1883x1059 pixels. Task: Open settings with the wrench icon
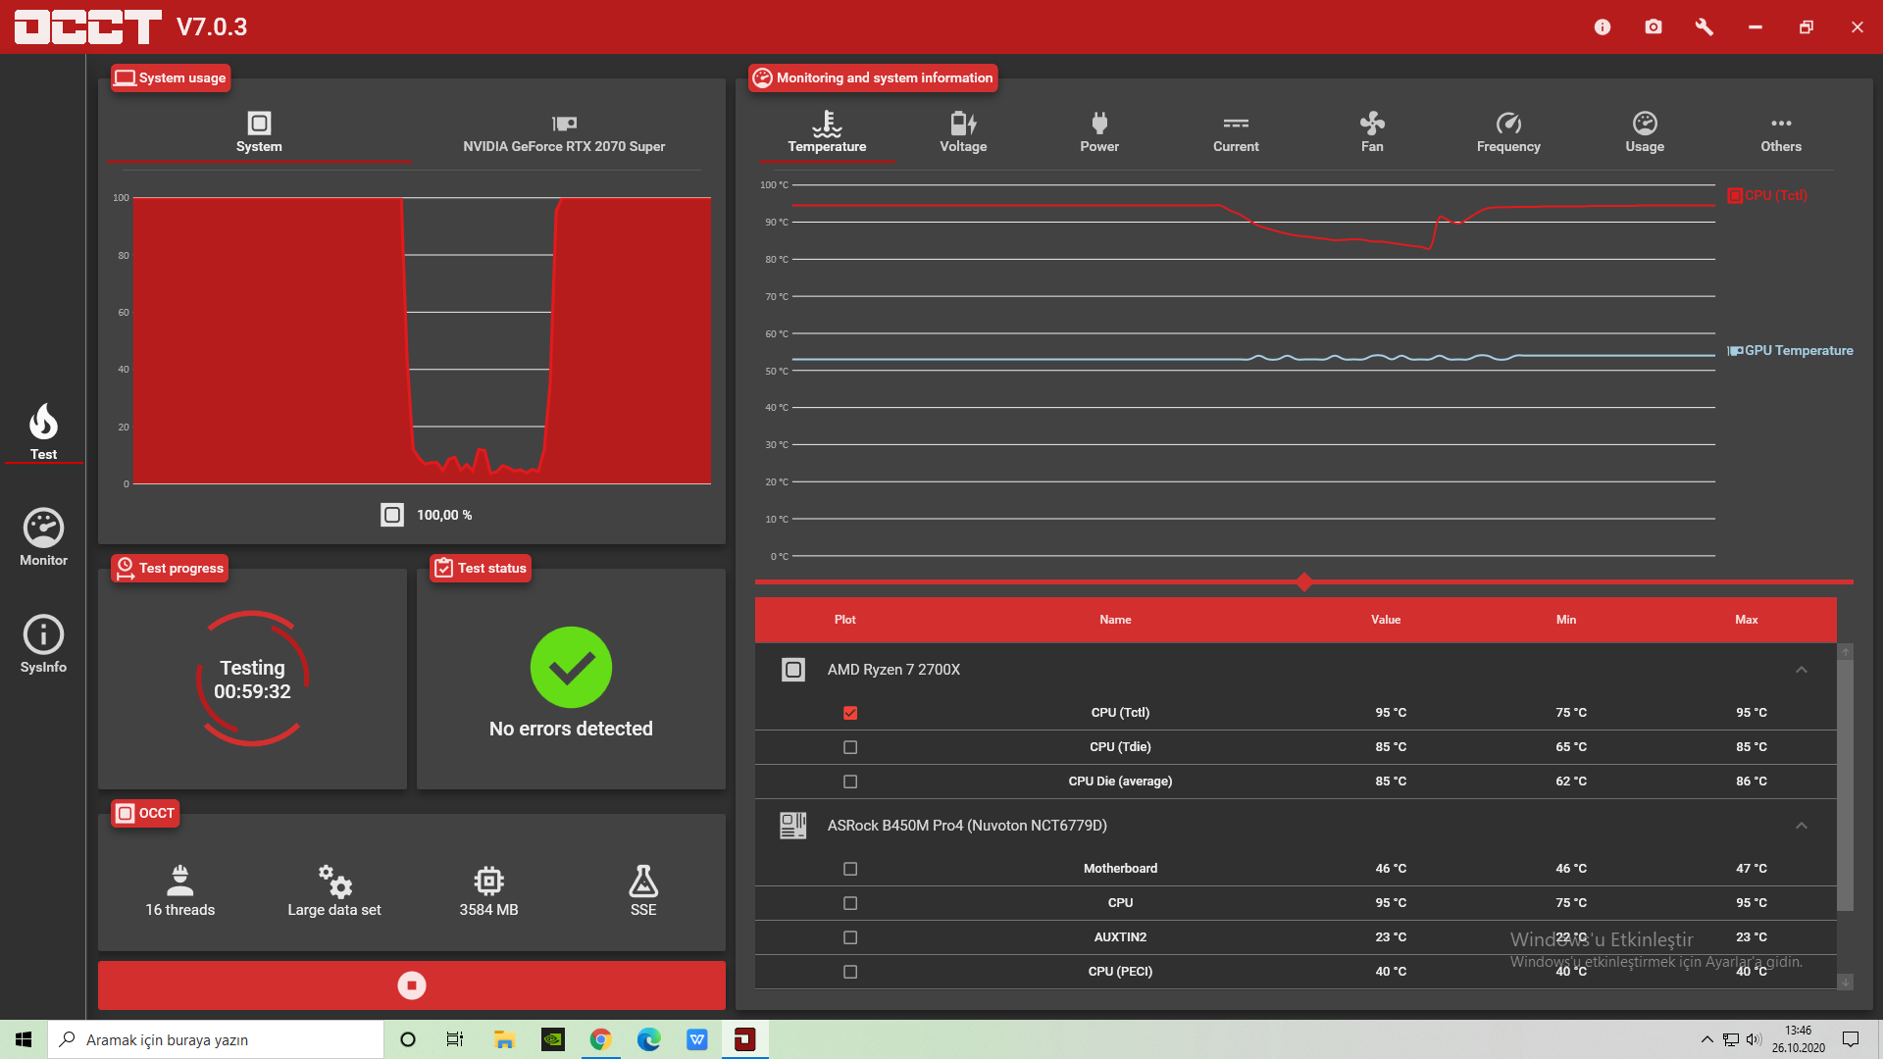[1705, 26]
